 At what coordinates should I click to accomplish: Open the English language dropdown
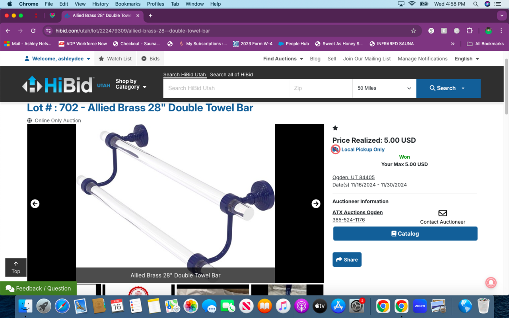point(466,58)
